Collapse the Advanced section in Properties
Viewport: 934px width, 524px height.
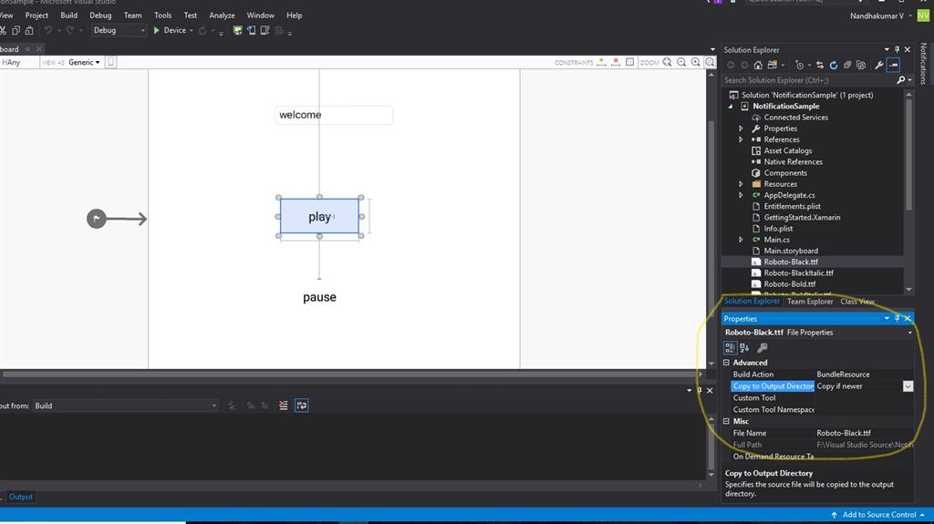click(727, 363)
